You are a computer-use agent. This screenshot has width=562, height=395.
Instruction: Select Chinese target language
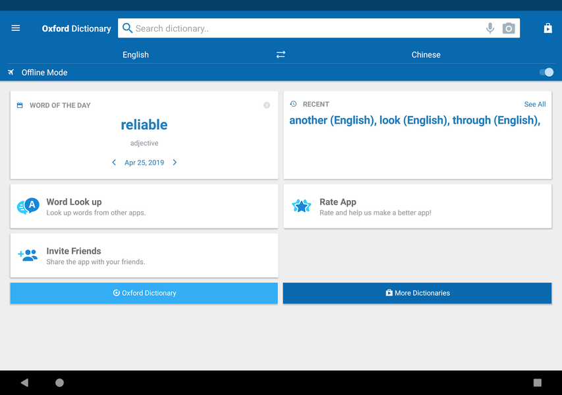tap(426, 55)
